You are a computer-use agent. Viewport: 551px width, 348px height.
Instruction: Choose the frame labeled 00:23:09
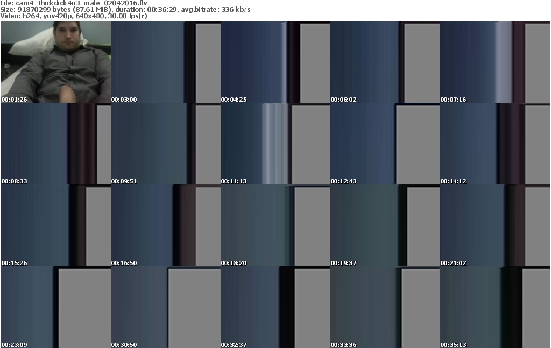[56, 307]
